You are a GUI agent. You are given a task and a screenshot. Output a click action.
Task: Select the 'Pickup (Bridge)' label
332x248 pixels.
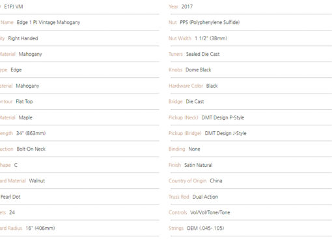(185, 133)
